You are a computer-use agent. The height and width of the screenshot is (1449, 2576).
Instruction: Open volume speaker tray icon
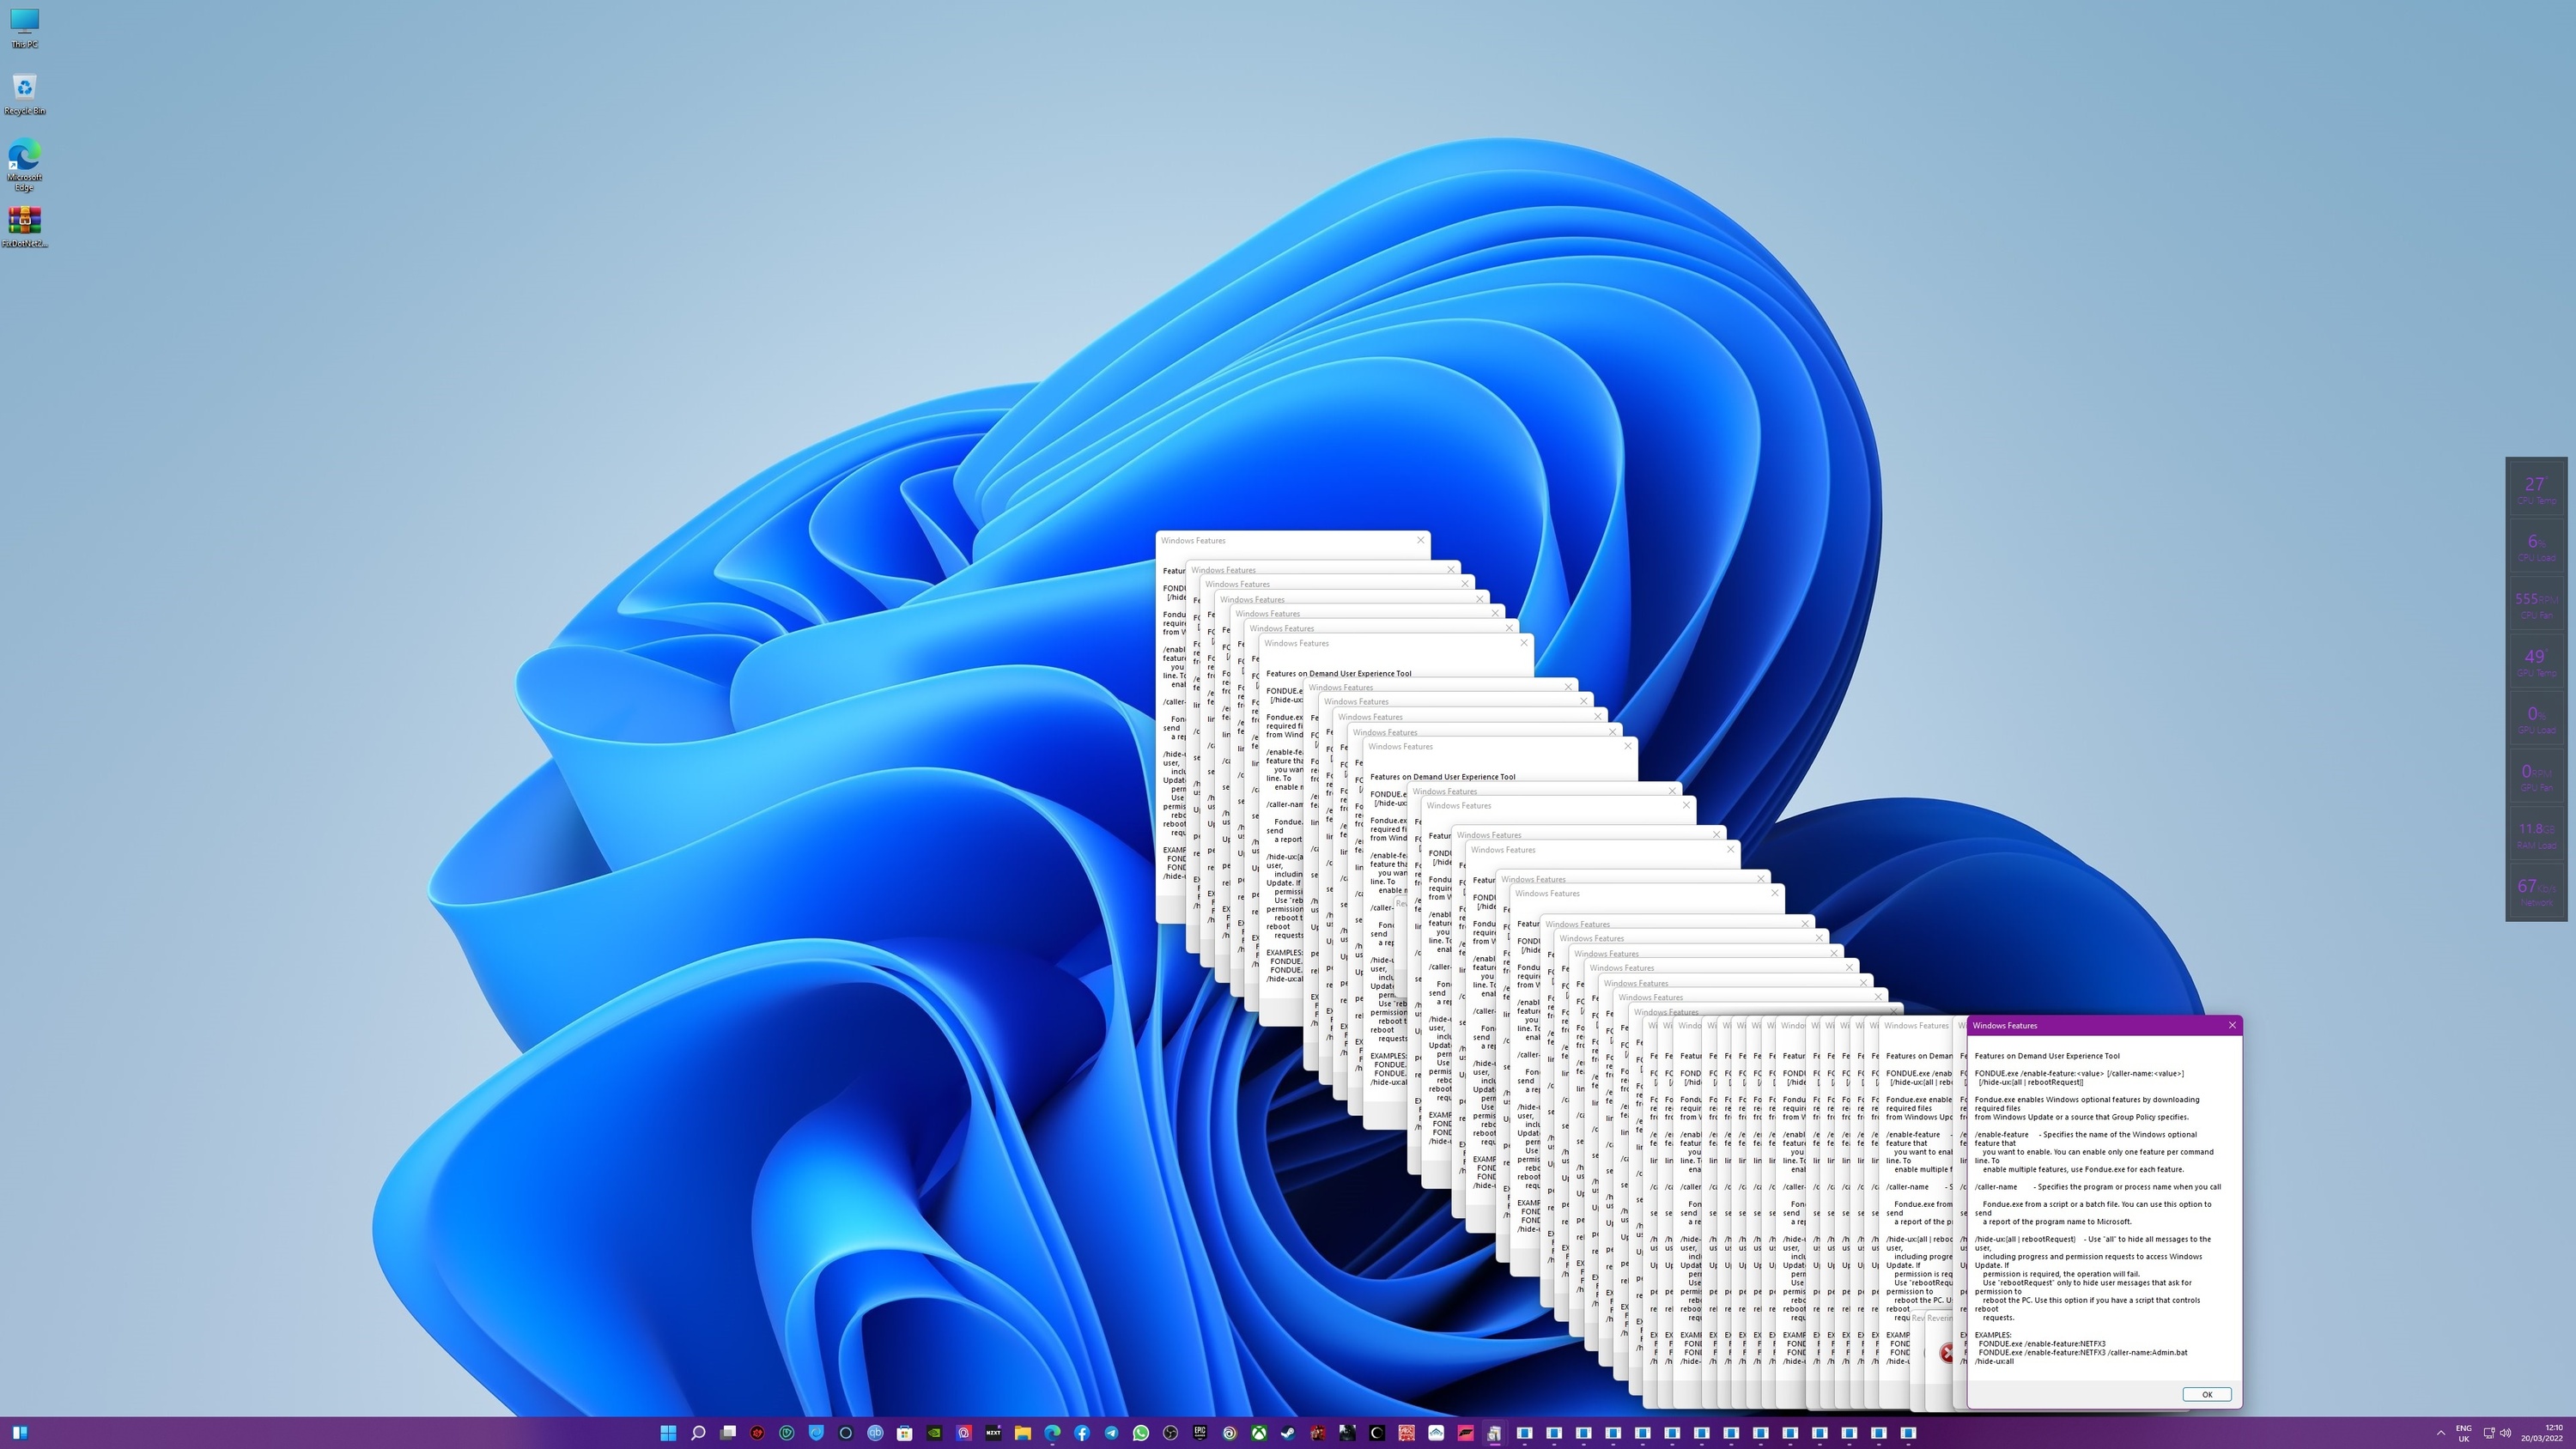2505,1433
